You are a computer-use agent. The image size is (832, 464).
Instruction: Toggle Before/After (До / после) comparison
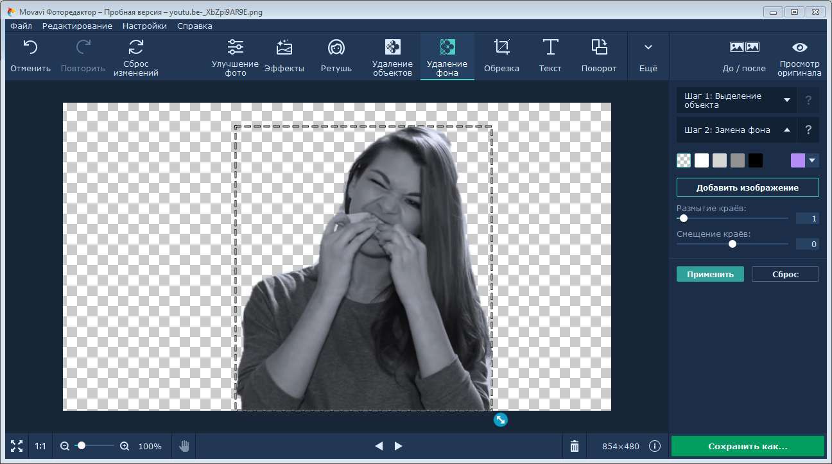[744, 47]
